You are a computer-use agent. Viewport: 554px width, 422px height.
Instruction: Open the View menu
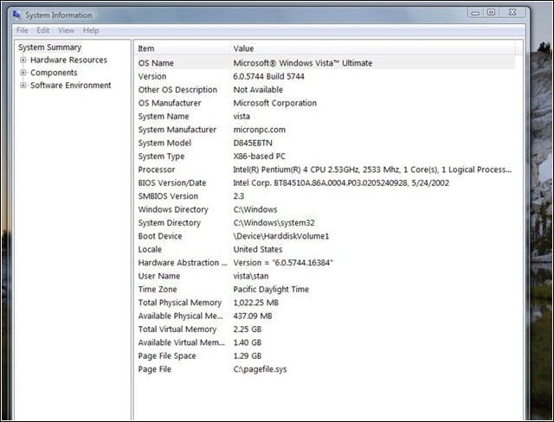(x=66, y=30)
